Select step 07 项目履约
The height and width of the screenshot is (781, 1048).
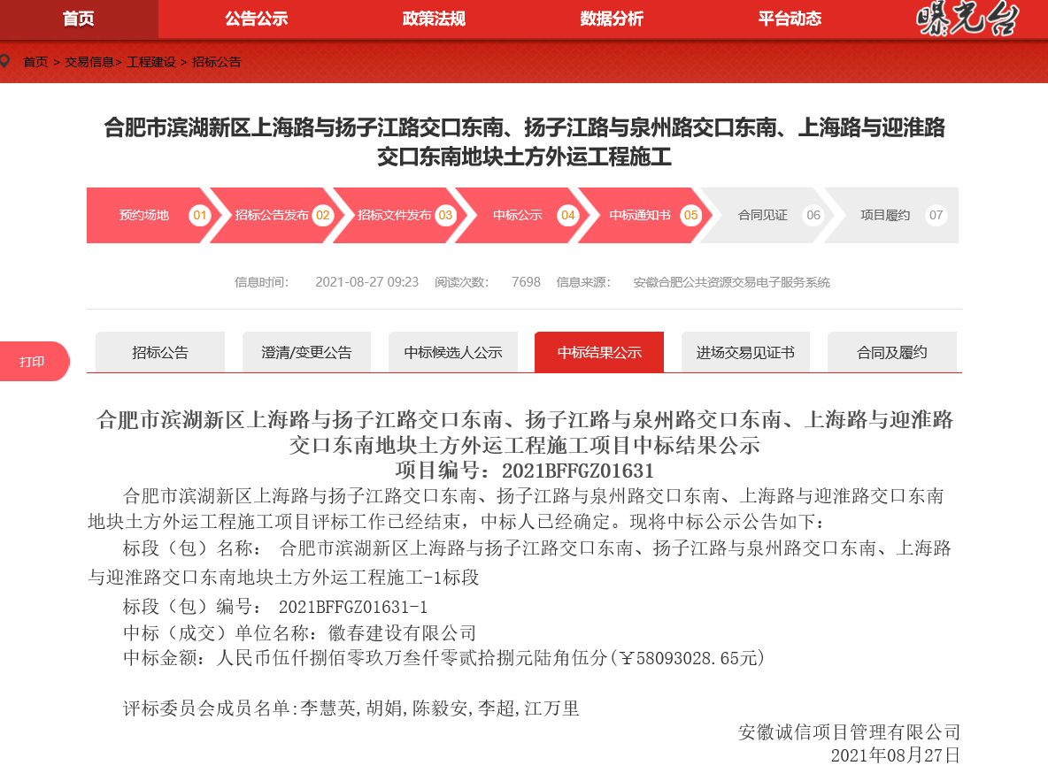[891, 215]
